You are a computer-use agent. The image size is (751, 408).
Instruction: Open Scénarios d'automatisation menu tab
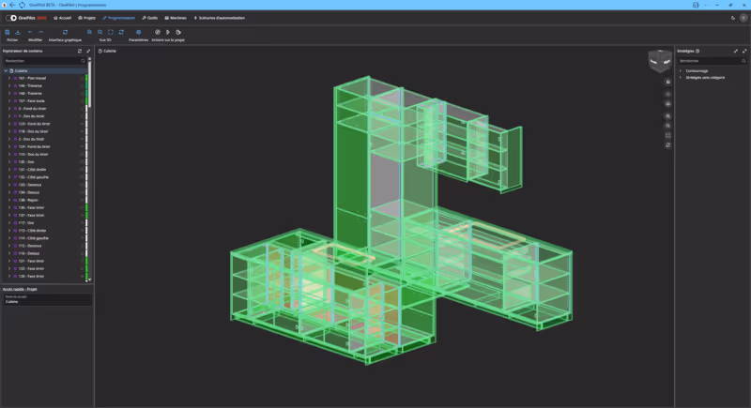pyautogui.click(x=220, y=18)
